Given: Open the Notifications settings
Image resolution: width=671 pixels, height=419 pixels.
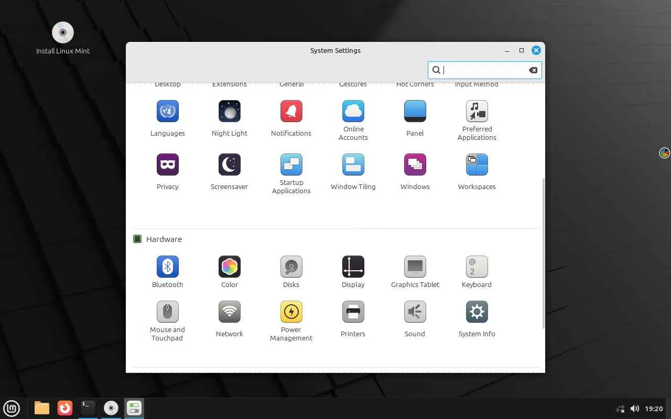Looking at the screenshot, I should pyautogui.click(x=291, y=119).
